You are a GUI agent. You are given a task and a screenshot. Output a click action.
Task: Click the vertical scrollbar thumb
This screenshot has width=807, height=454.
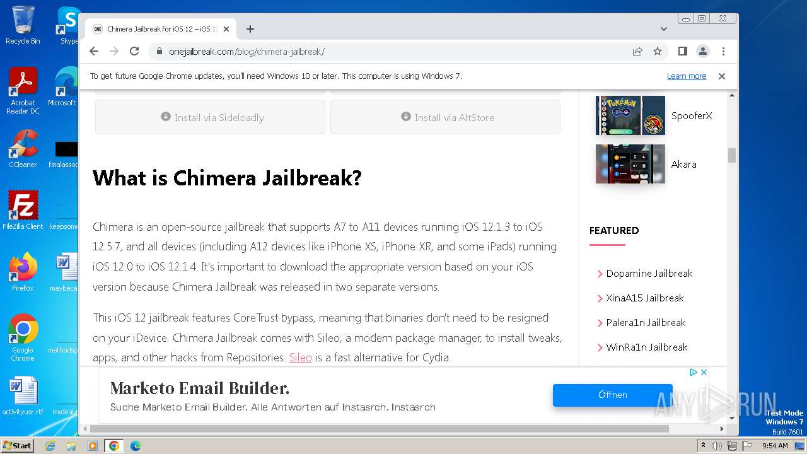[x=732, y=155]
